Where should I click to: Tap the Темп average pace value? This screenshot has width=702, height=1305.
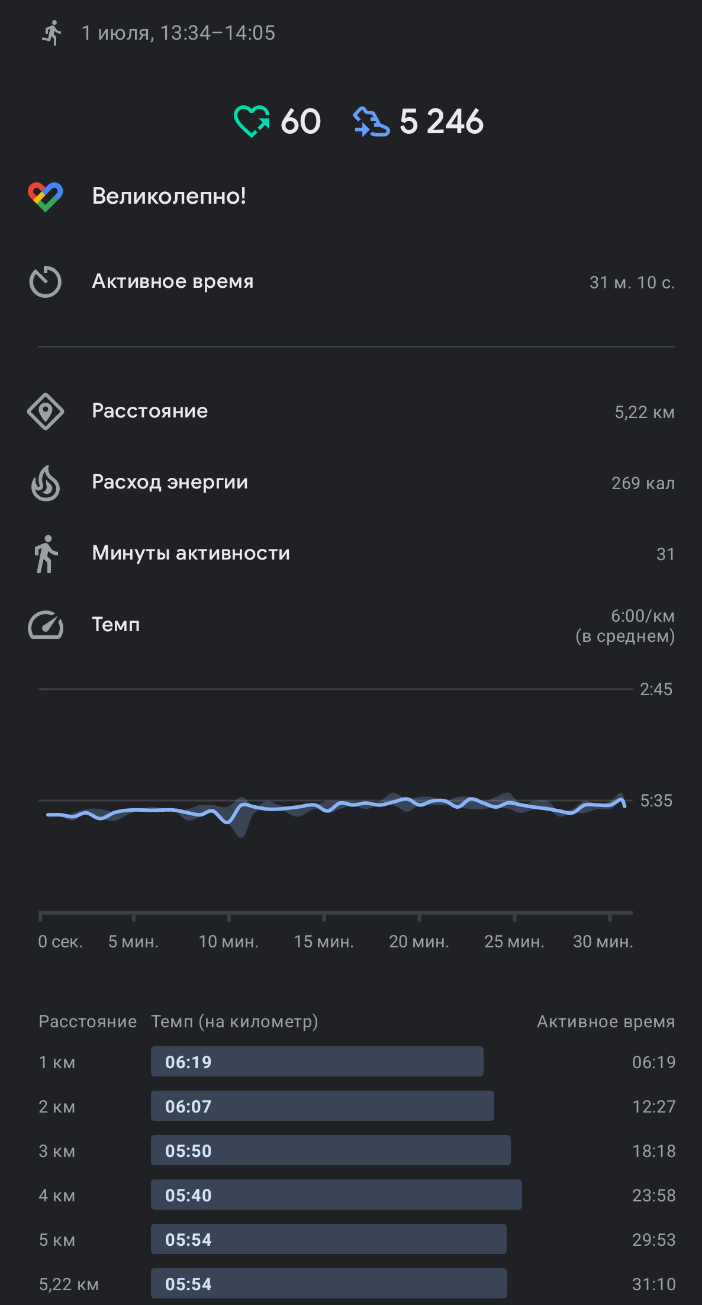tap(625, 626)
